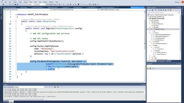Switch to the Class View tab
This screenshot has height=103, width=184.
coord(168,61)
